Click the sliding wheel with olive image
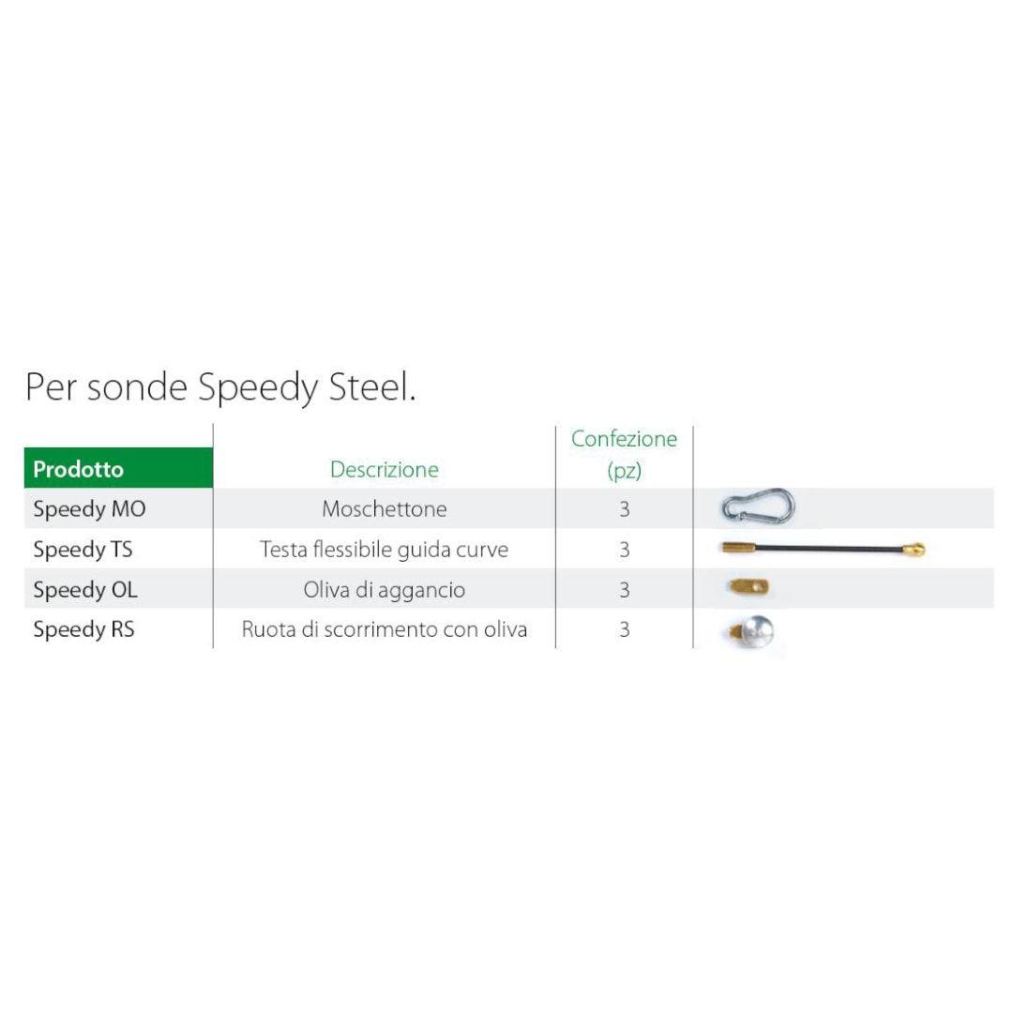Viewport: 1013px width, 1013px height. pyautogui.click(x=754, y=631)
